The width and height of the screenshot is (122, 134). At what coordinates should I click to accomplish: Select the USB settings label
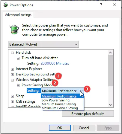pos(25,101)
